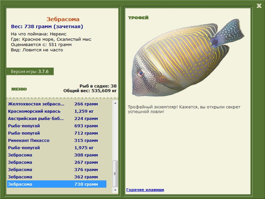Select Зебрасома 376 грамм row
This screenshot has height=199, width=265.
click(57, 169)
